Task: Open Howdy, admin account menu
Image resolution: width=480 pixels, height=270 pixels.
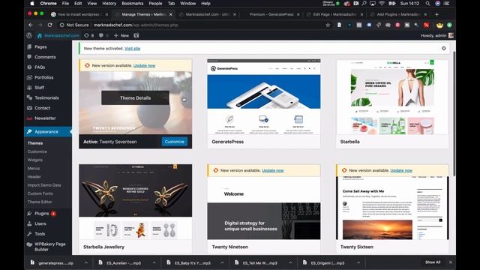Action: tap(436, 35)
